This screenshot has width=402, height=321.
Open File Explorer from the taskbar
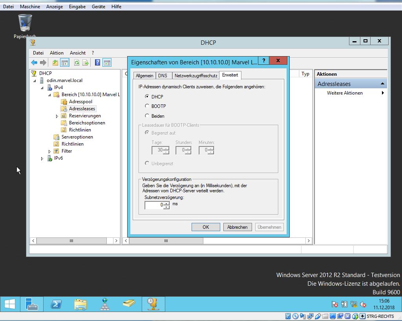pos(80,305)
